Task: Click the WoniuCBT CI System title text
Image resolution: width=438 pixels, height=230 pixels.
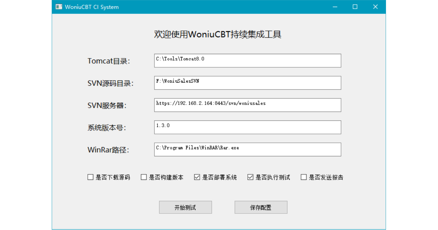Action: pos(91,7)
